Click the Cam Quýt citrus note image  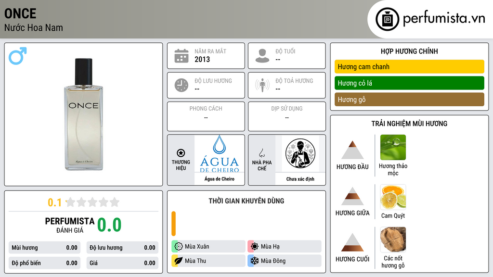tap(393, 197)
